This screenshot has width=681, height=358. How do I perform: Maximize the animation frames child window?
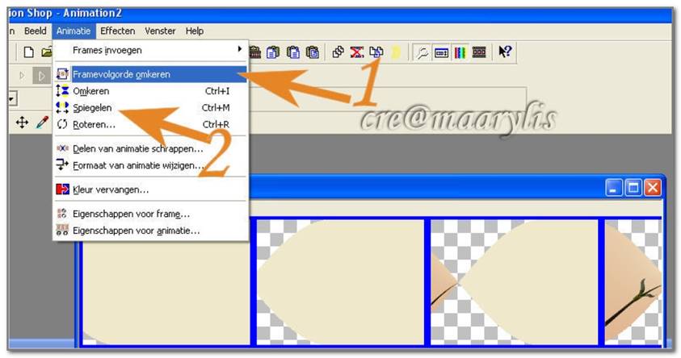click(x=633, y=188)
